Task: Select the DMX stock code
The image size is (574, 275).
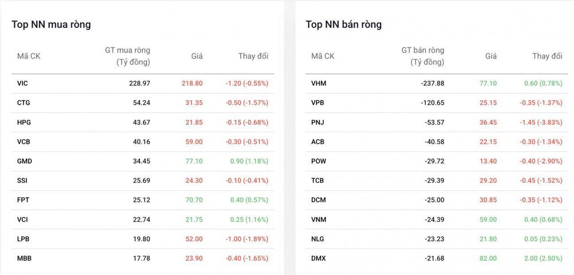Action: pyautogui.click(x=318, y=258)
